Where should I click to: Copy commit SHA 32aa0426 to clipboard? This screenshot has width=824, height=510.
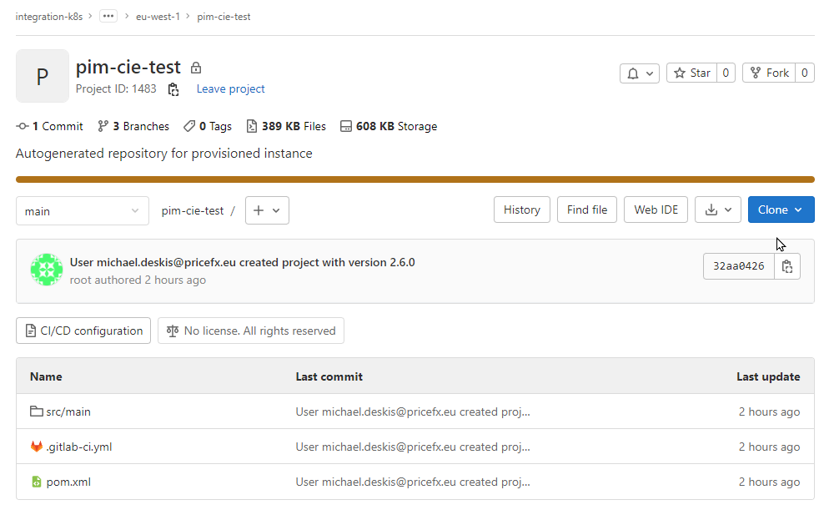click(786, 265)
